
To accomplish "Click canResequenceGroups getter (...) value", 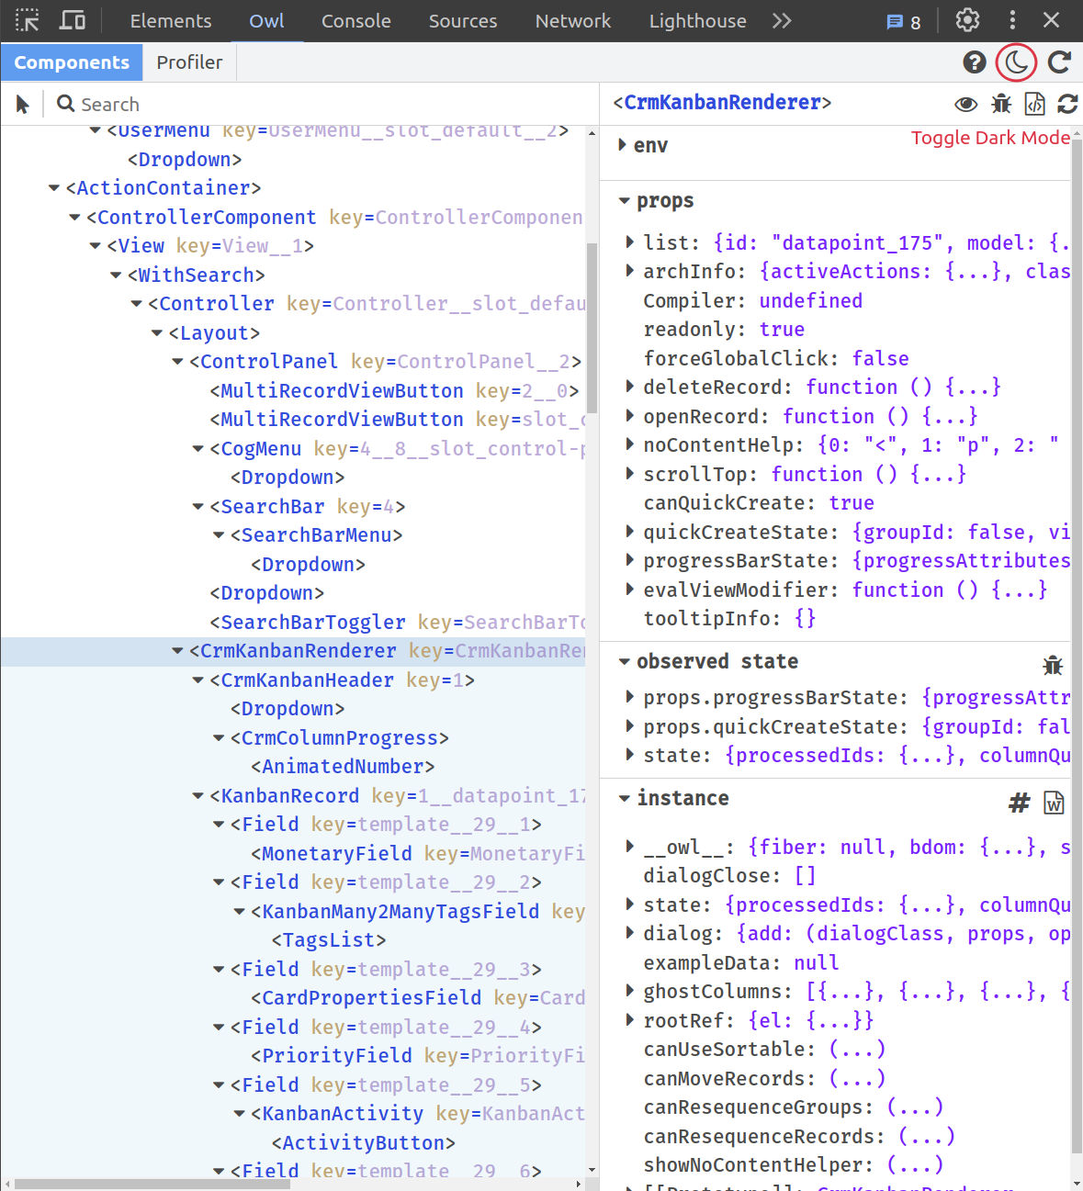I will 915,1107.
